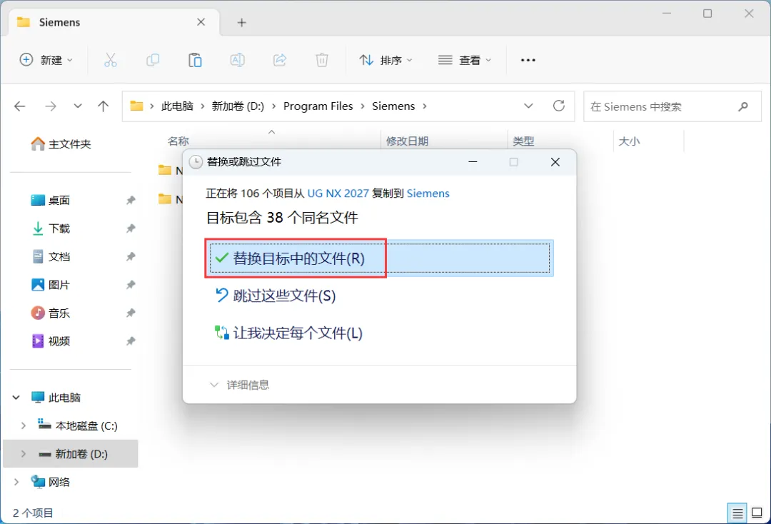Viewport: 771px width, 524px height.
Task: Select 跳过这些文件(S) option
Action: pos(276,296)
